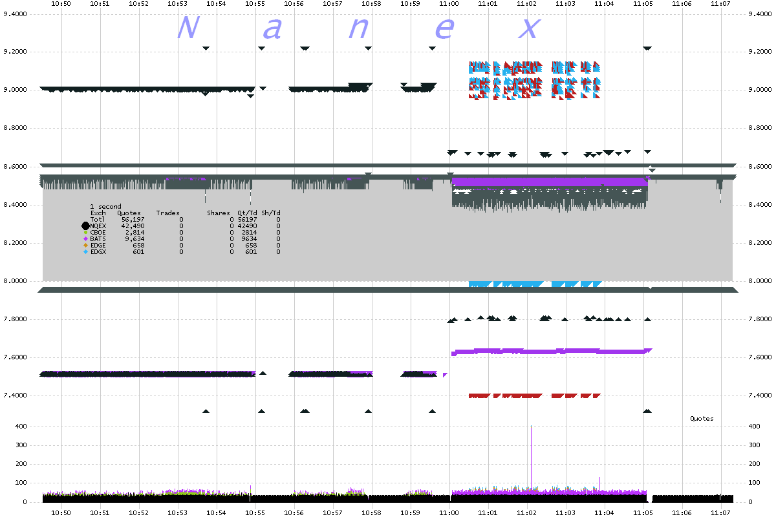This screenshot has height=517, width=776.
Task: Click 10:55 on the bottom time axis
Action: (255, 512)
